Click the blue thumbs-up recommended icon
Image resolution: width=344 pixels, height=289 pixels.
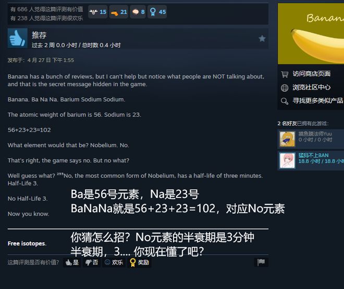coord(18,38)
